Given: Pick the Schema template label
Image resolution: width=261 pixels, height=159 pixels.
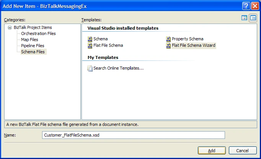Looking at the screenshot, I should (101, 39).
